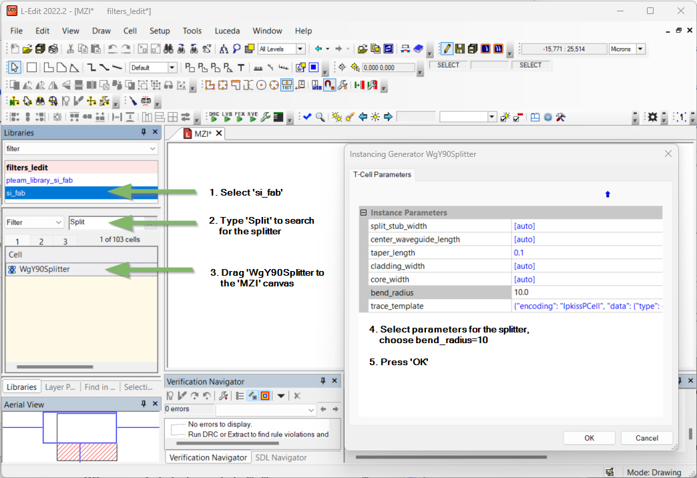Cancel the Instancing Generator dialog
The width and height of the screenshot is (697, 478).
(x=646, y=438)
